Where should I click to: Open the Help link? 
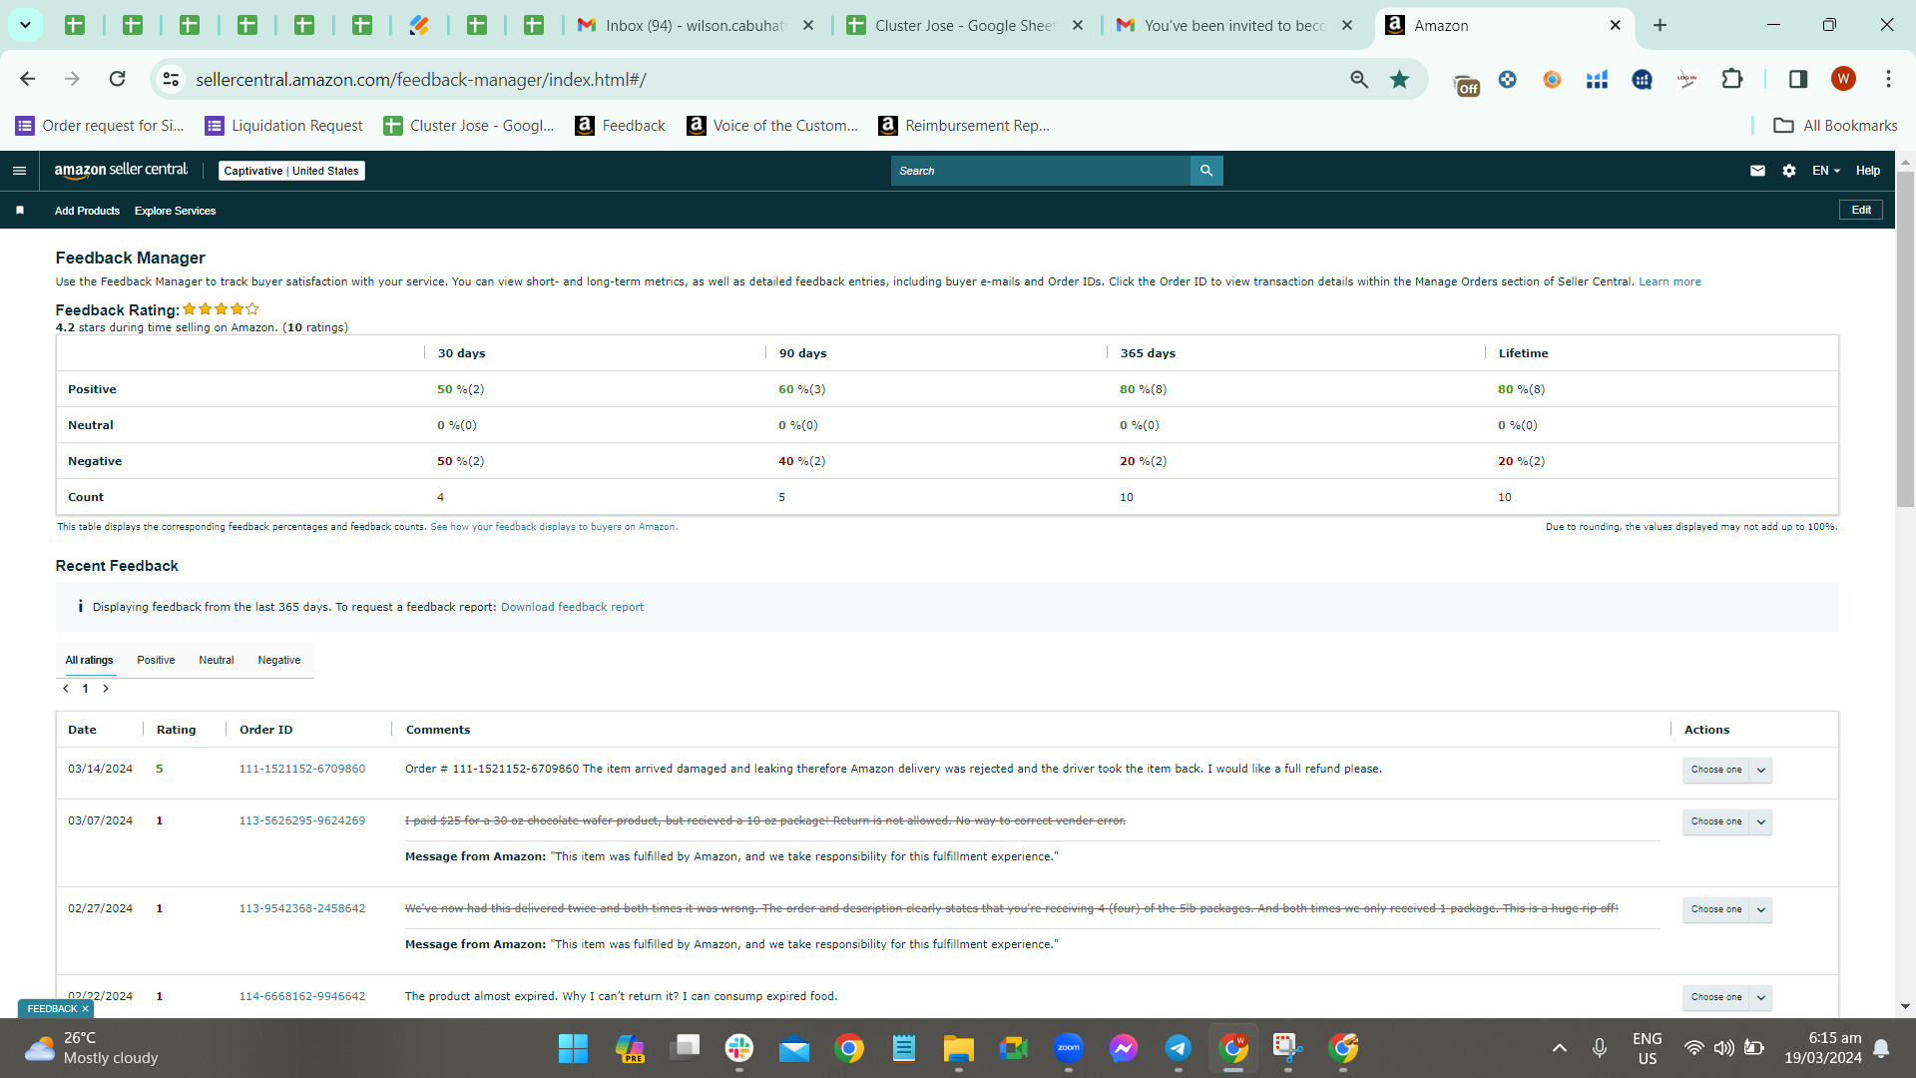click(x=1868, y=171)
